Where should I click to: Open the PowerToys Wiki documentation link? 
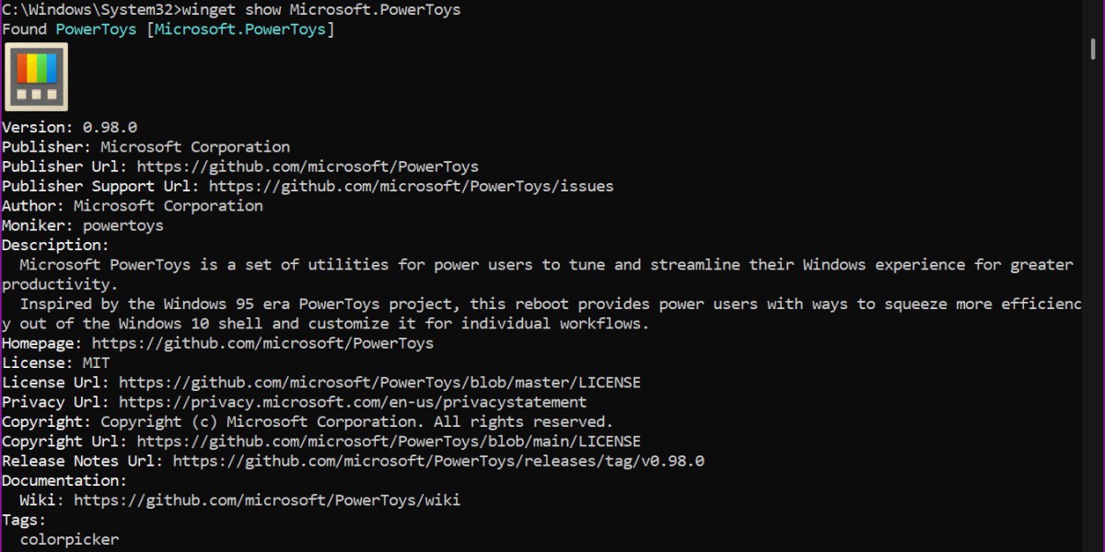[x=267, y=500]
